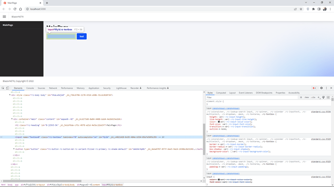Open the standard.css:9336 source link
This screenshot has width=334, height=187.
click(321, 112)
